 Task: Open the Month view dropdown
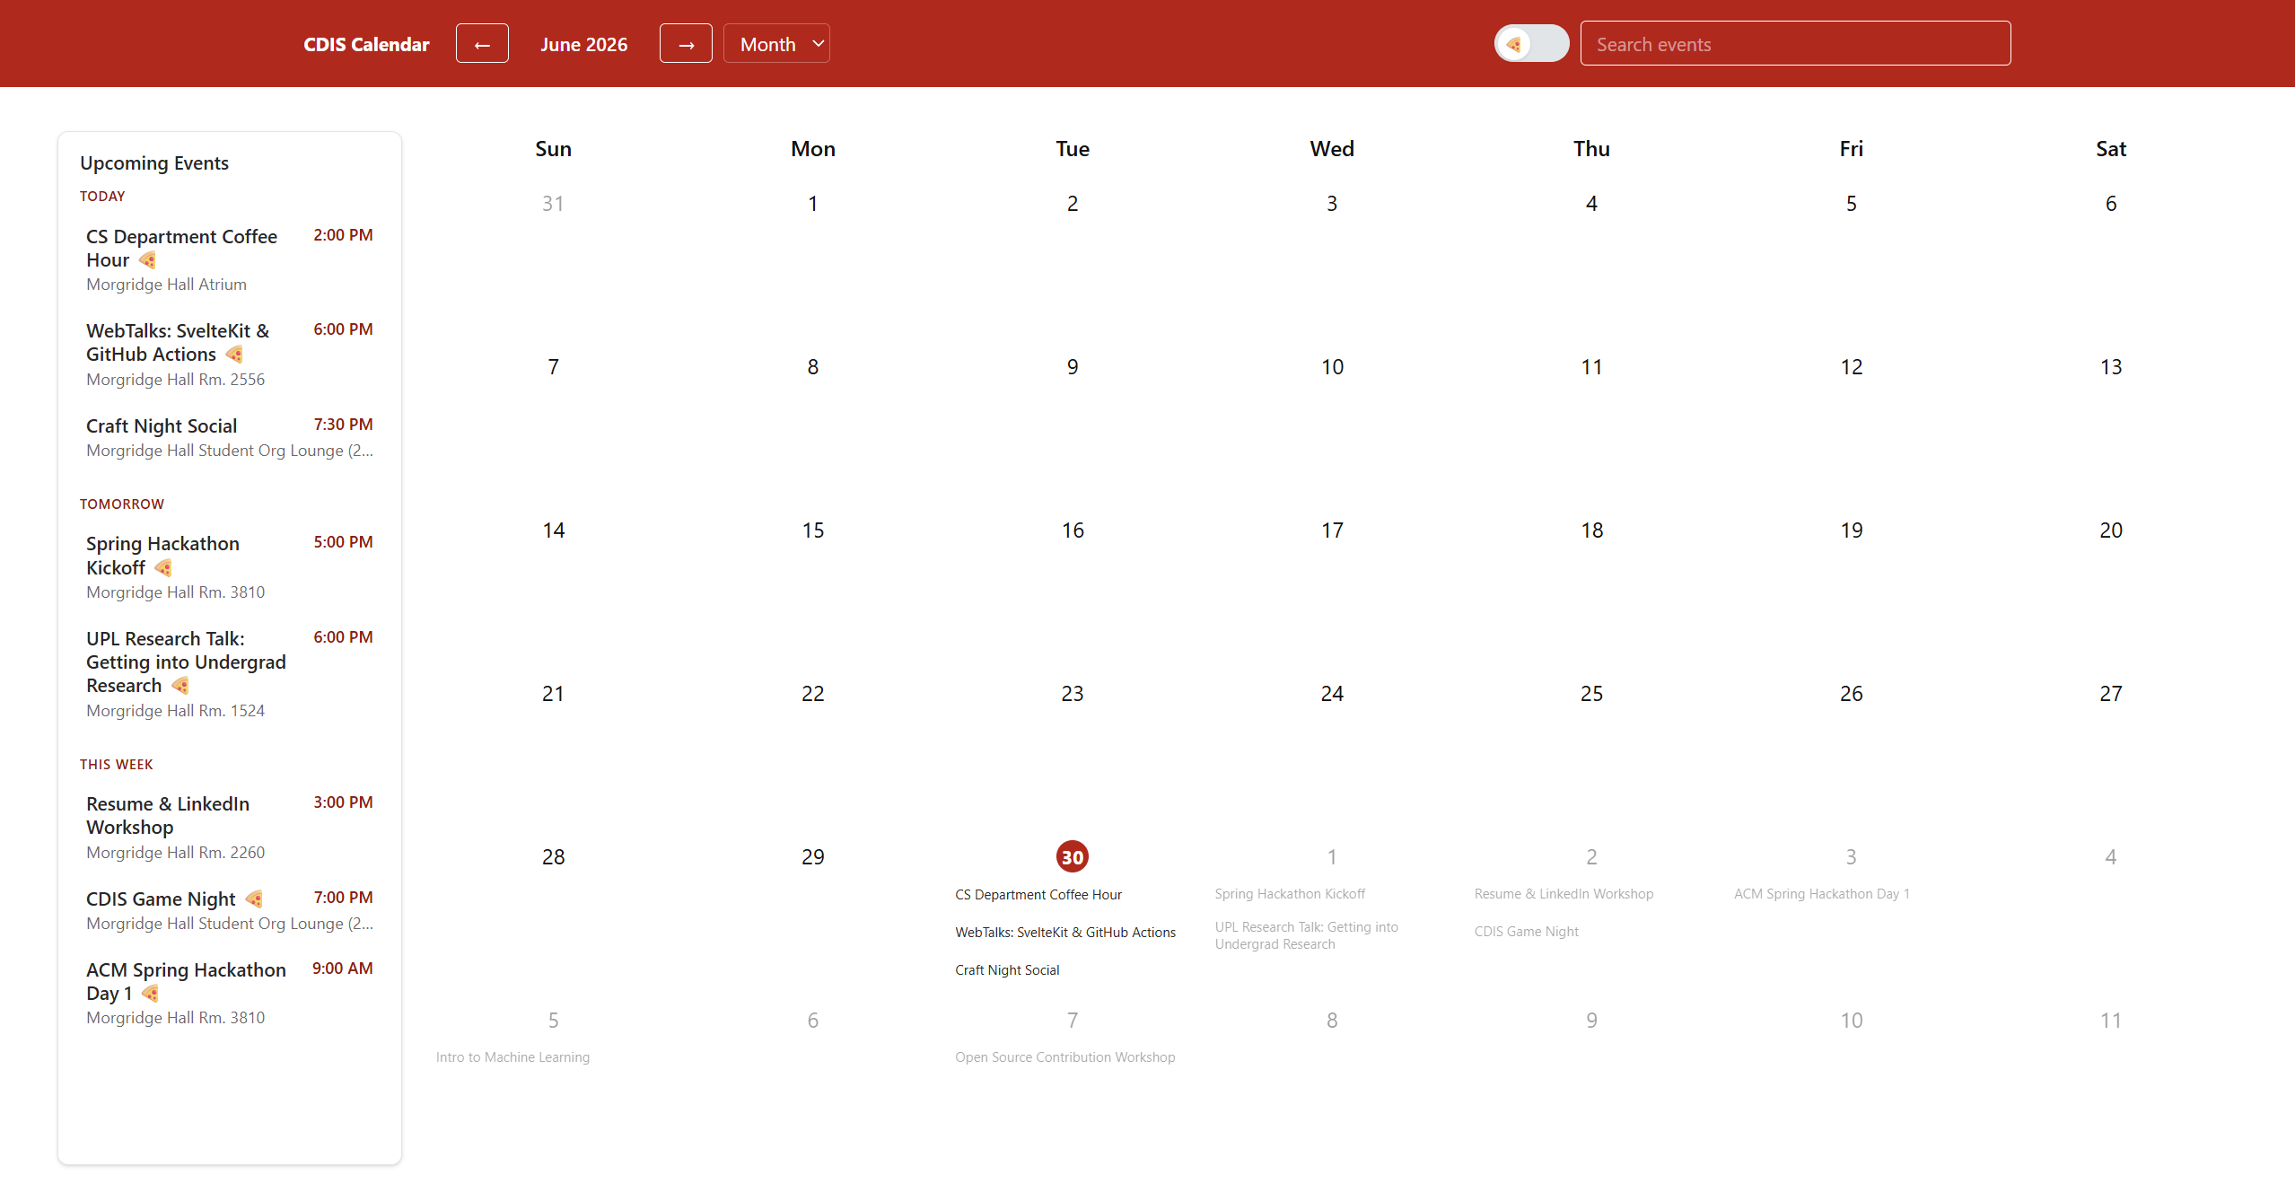pos(776,44)
